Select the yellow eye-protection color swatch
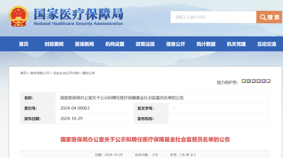This screenshot has width=283, height=158. [244, 81]
